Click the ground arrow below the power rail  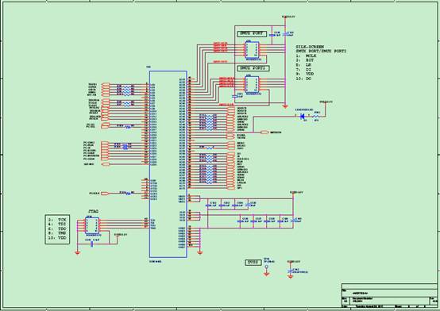pyautogui.click(x=285, y=106)
